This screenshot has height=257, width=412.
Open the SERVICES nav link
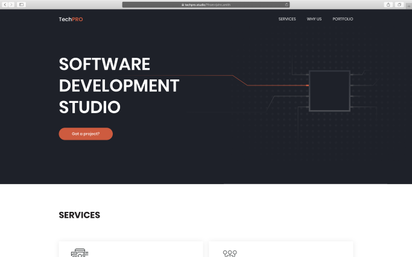point(287,19)
